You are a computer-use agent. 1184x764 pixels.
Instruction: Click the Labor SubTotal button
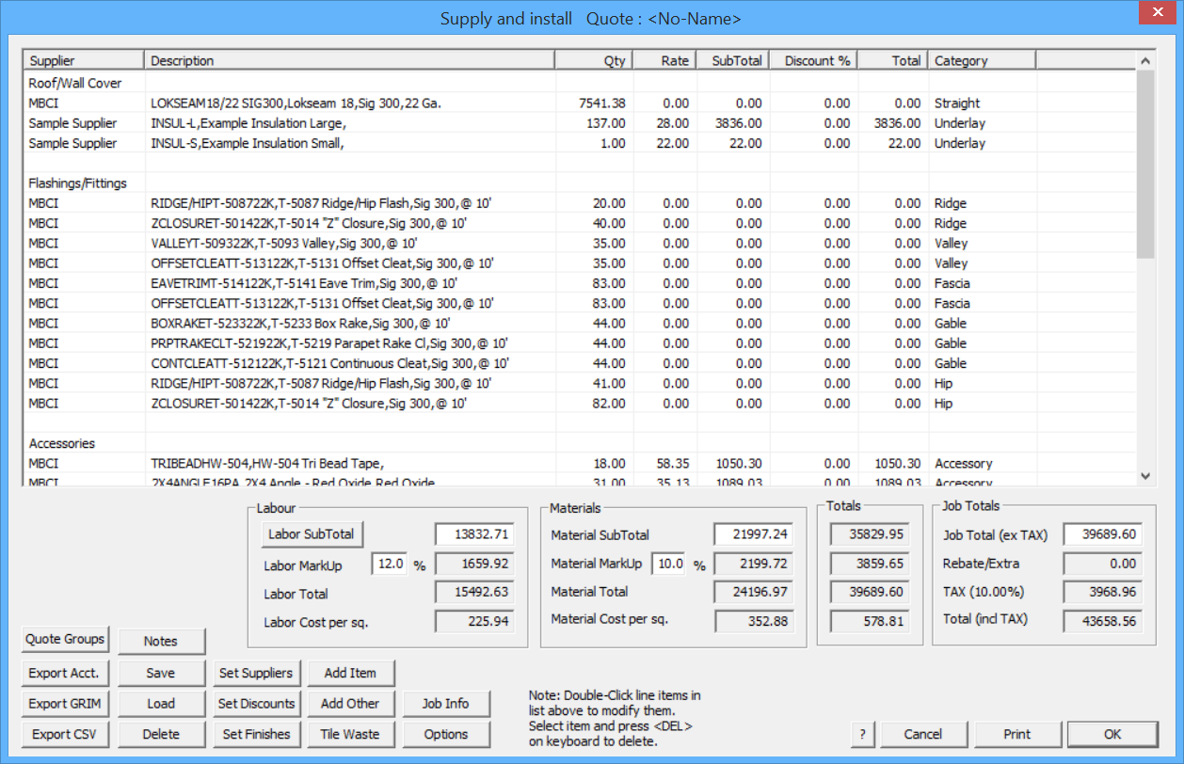[x=311, y=533]
